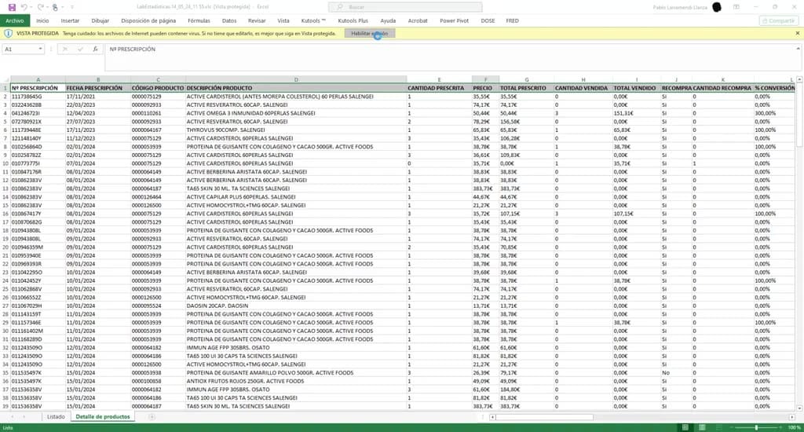Click the Habilitar edición button
804x432 pixels.
(370, 33)
